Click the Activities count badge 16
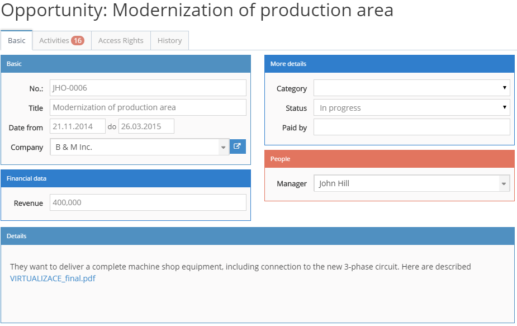Image resolution: width=517 pixels, height=326 pixels. coord(78,41)
